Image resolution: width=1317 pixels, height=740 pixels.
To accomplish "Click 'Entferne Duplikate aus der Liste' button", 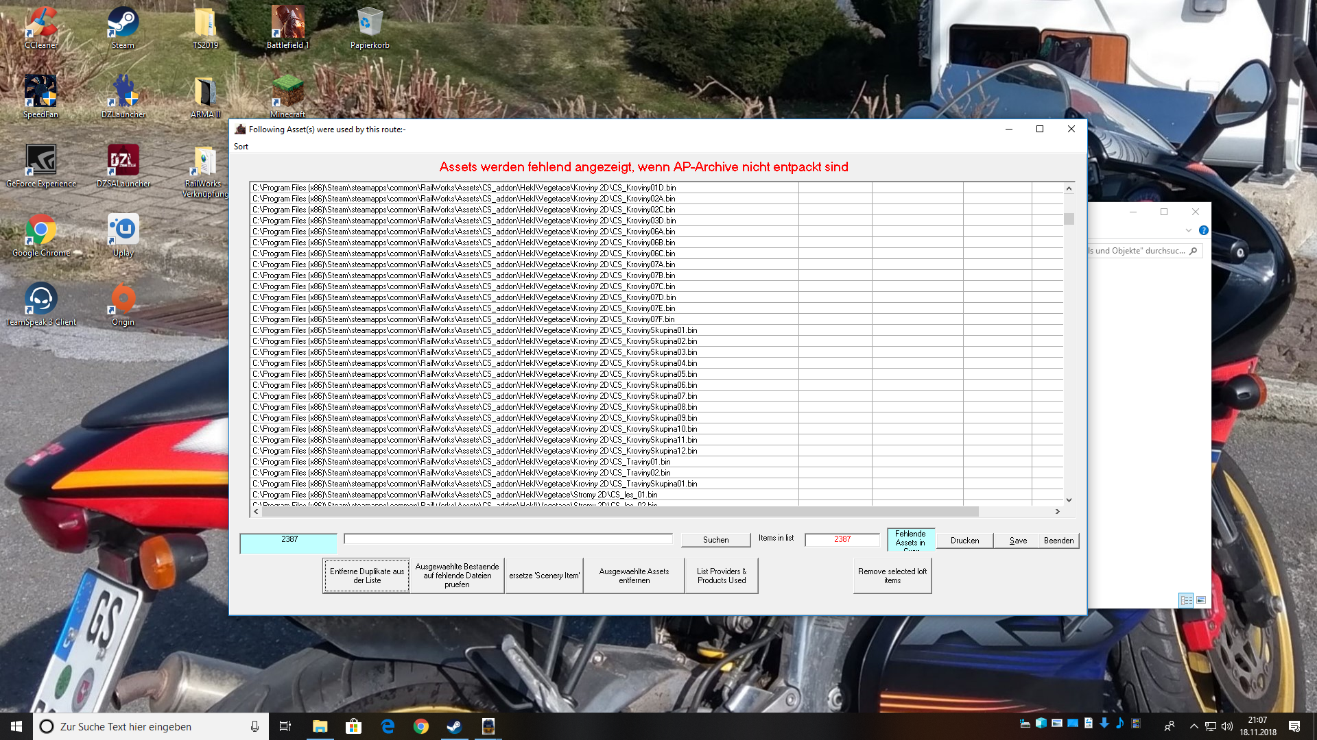I will pos(367,576).
